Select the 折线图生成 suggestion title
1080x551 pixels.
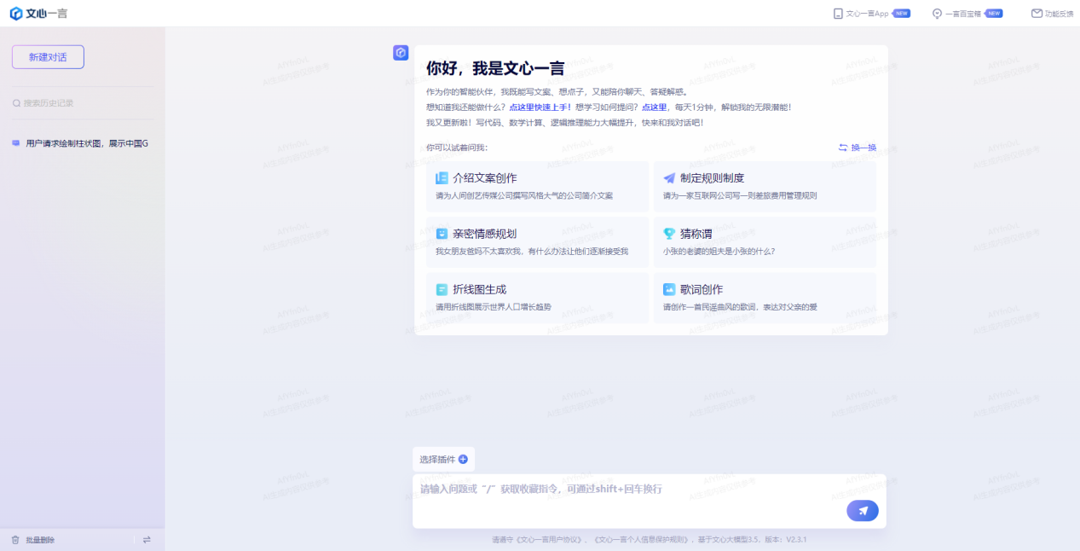click(480, 289)
